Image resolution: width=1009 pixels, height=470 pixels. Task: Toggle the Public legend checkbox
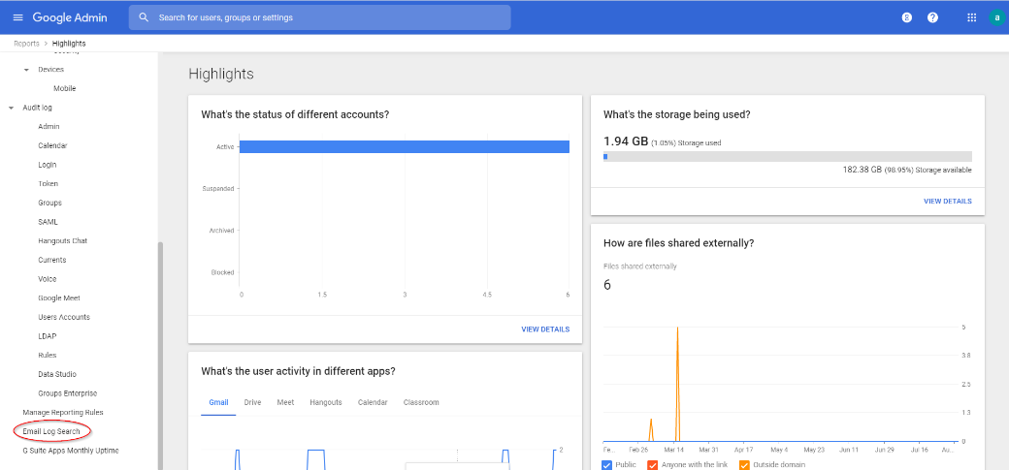pos(607,465)
